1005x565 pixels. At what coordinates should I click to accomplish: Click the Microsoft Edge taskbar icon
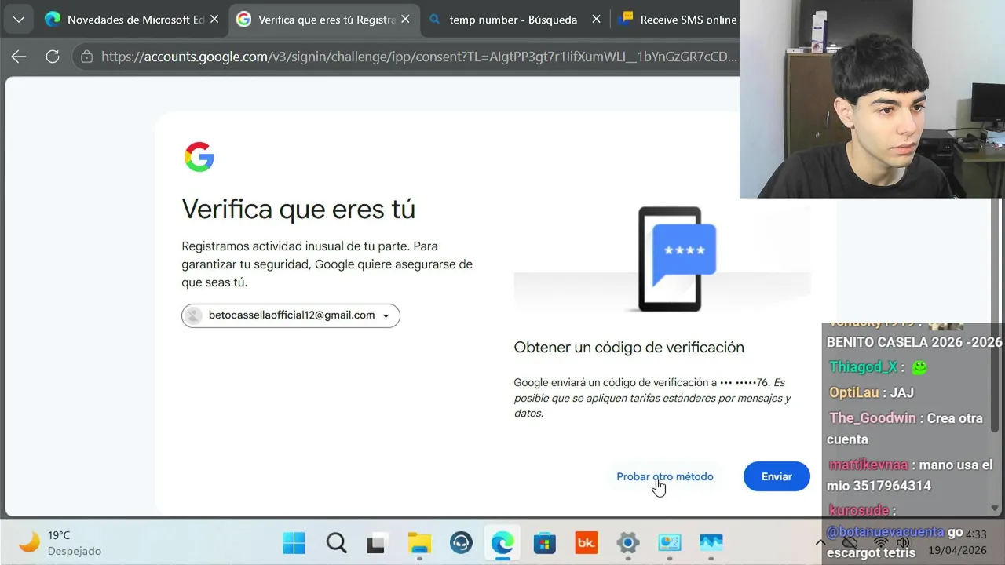(502, 543)
